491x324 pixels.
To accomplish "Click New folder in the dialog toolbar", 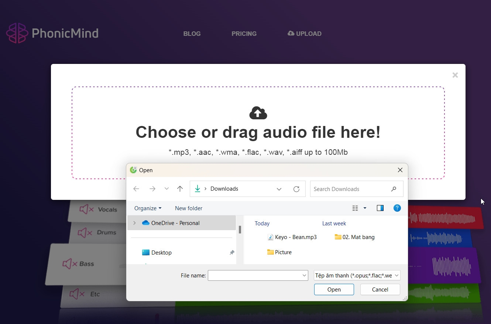I will point(189,208).
